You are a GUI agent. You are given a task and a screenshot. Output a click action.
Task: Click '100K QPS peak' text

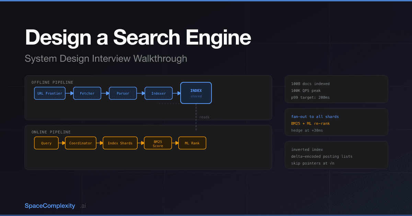click(x=306, y=91)
